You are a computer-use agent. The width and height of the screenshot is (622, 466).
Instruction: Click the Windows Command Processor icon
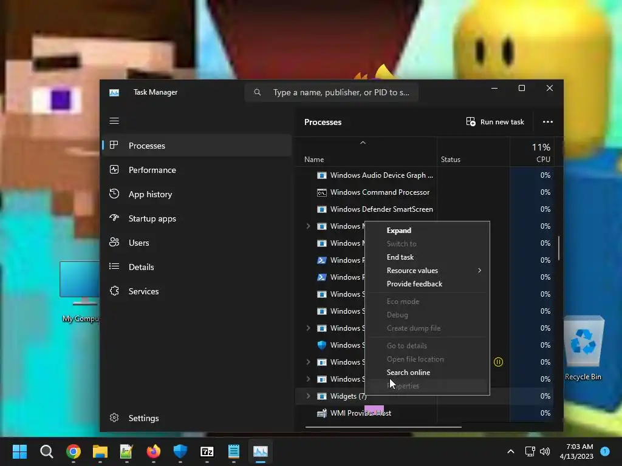pos(322,192)
